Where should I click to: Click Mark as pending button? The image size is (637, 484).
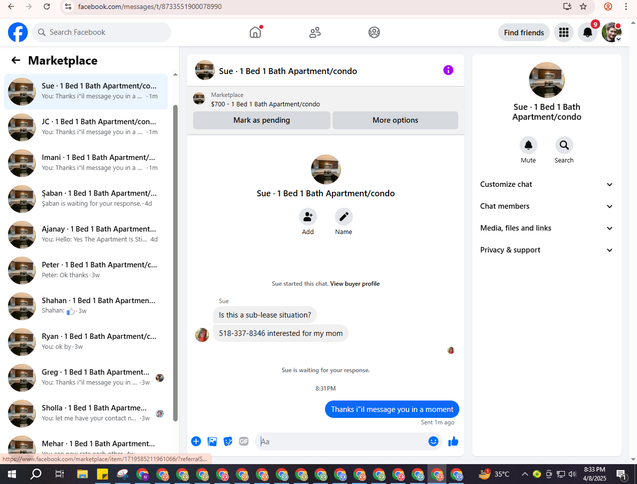click(x=262, y=120)
